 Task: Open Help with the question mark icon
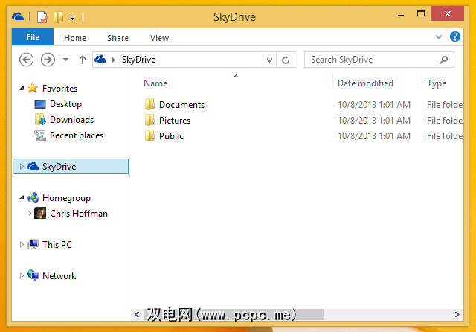454,36
